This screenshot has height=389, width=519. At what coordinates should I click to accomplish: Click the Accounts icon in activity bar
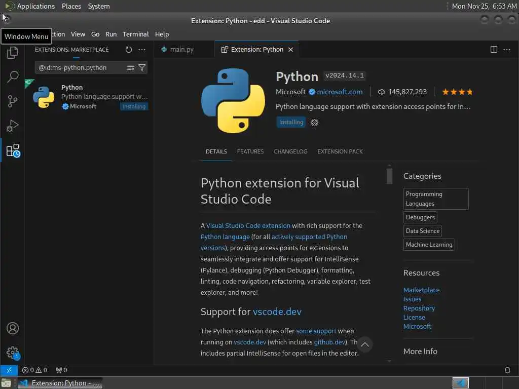(x=13, y=328)
